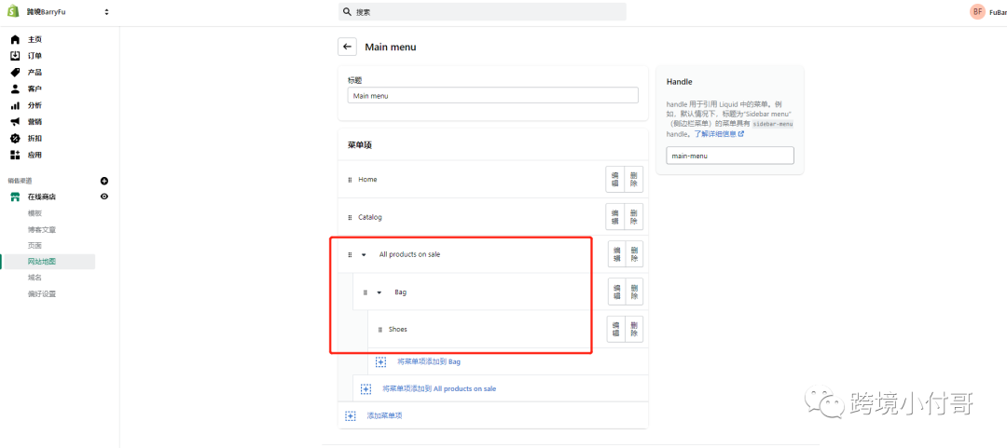Click 编辑 for the Bag item
The image size is (1007, 448).
617,292
